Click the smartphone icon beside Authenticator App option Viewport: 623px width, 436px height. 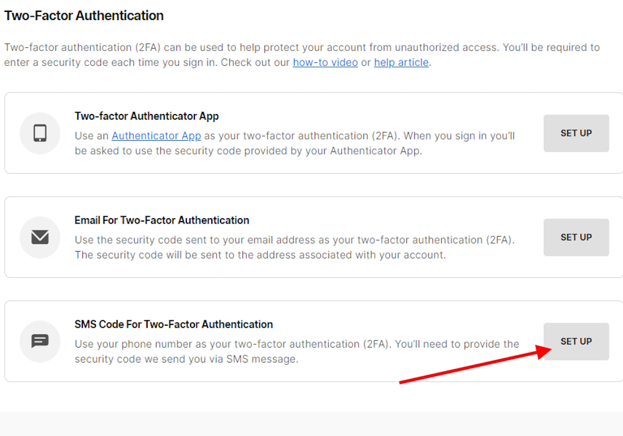[40, 133]
